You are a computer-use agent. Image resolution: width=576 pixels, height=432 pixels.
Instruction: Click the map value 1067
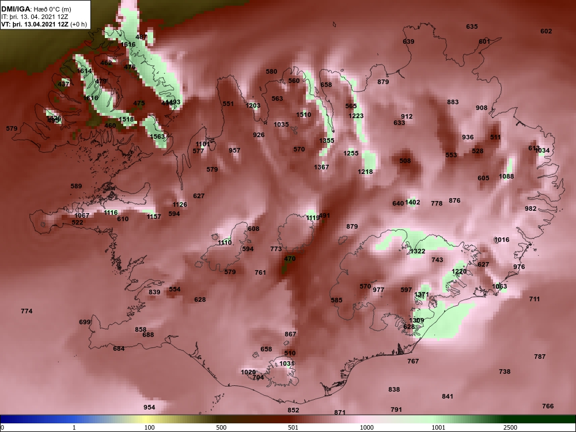[x=82, y=215]
